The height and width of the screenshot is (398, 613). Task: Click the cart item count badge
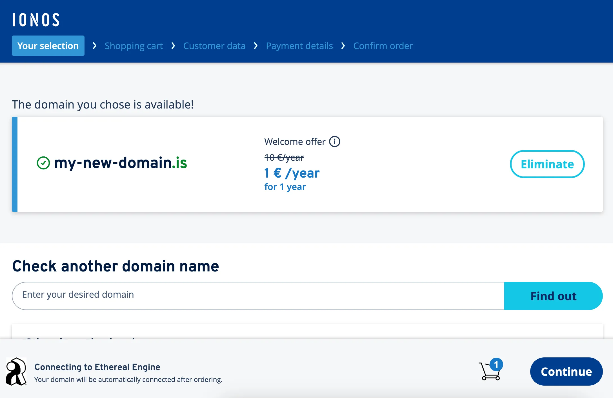(496, 364)
